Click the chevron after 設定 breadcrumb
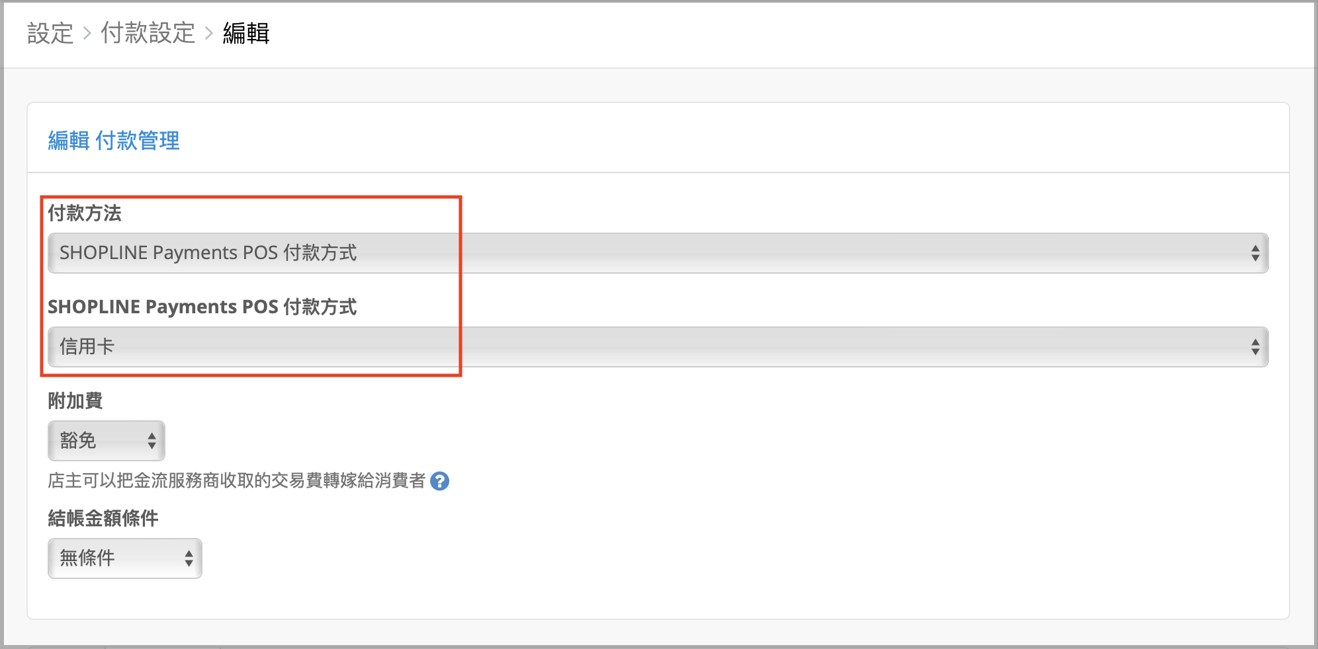The height and width of the screenshot is (649, 1318). coord(87,33)
